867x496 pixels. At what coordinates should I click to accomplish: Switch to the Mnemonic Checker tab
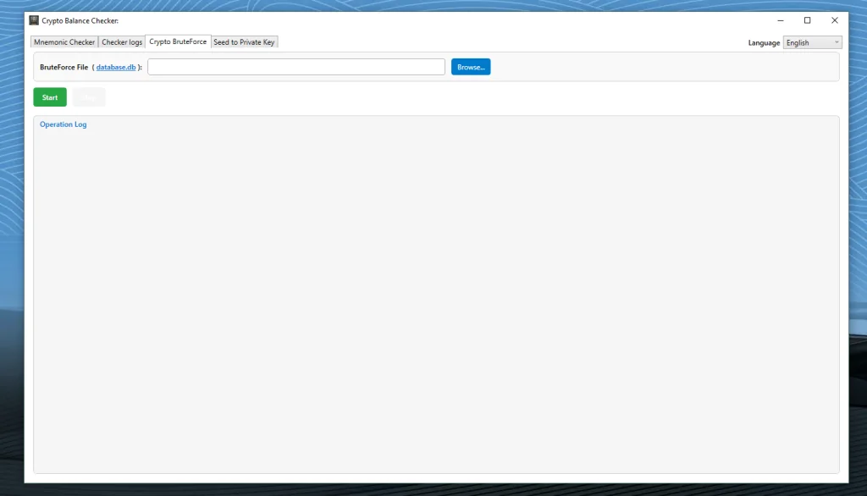(64, 42)
